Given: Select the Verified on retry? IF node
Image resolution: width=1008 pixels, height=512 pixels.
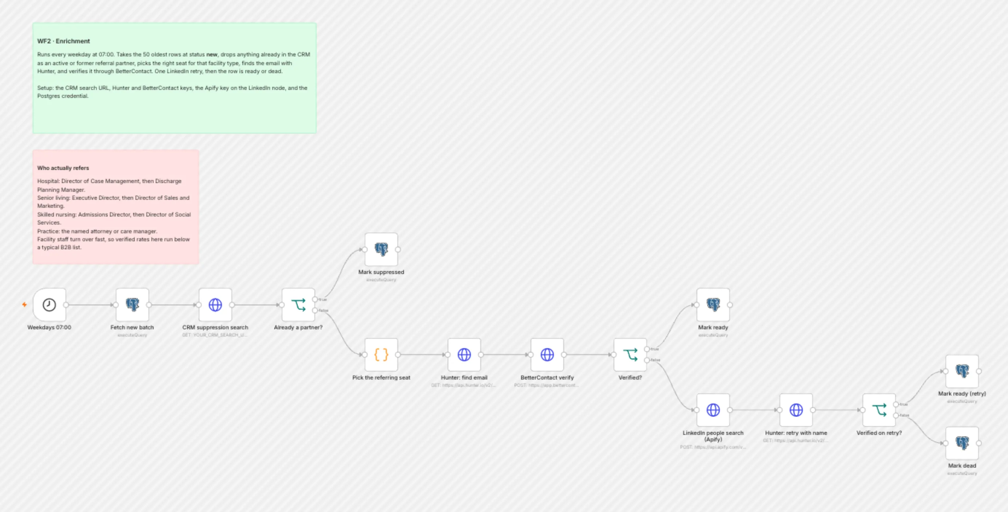Looking at the screenshot, I should [879, 410].
